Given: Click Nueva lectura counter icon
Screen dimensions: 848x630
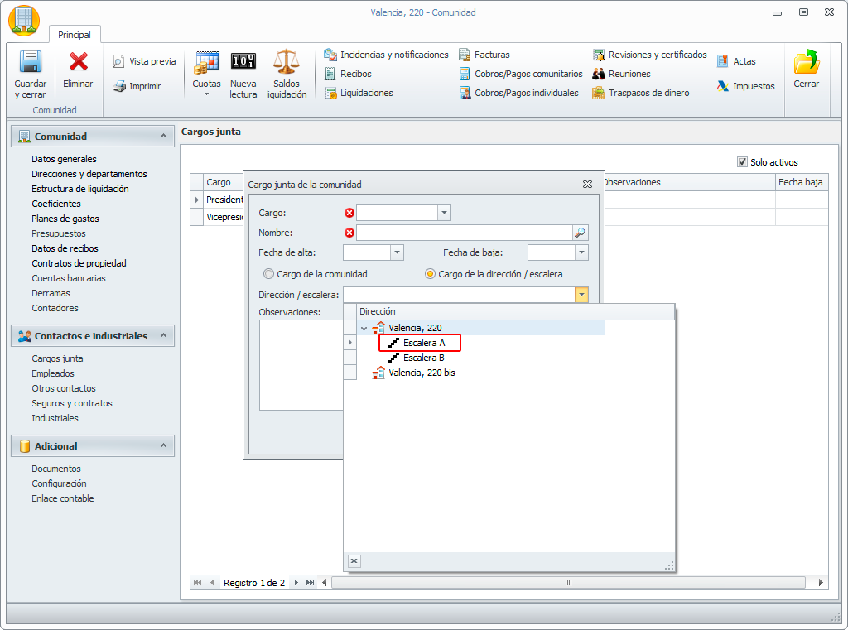Looking at the screenshot, I should tap(243, 61).
